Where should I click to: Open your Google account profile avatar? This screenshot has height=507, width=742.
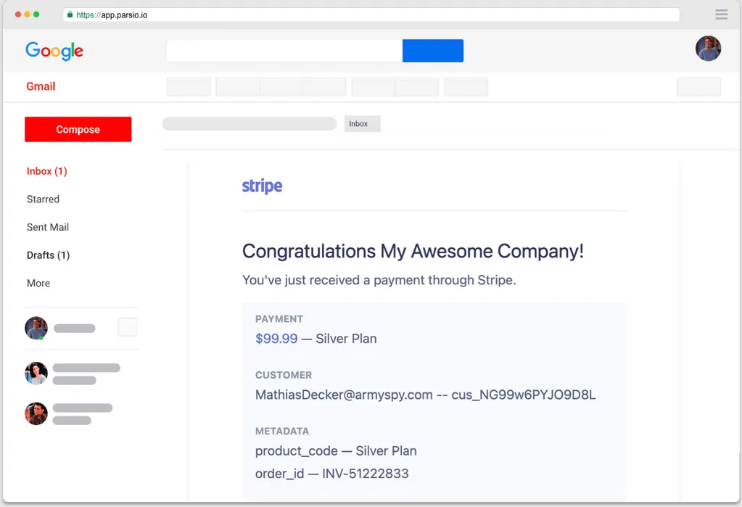[708, 49]
